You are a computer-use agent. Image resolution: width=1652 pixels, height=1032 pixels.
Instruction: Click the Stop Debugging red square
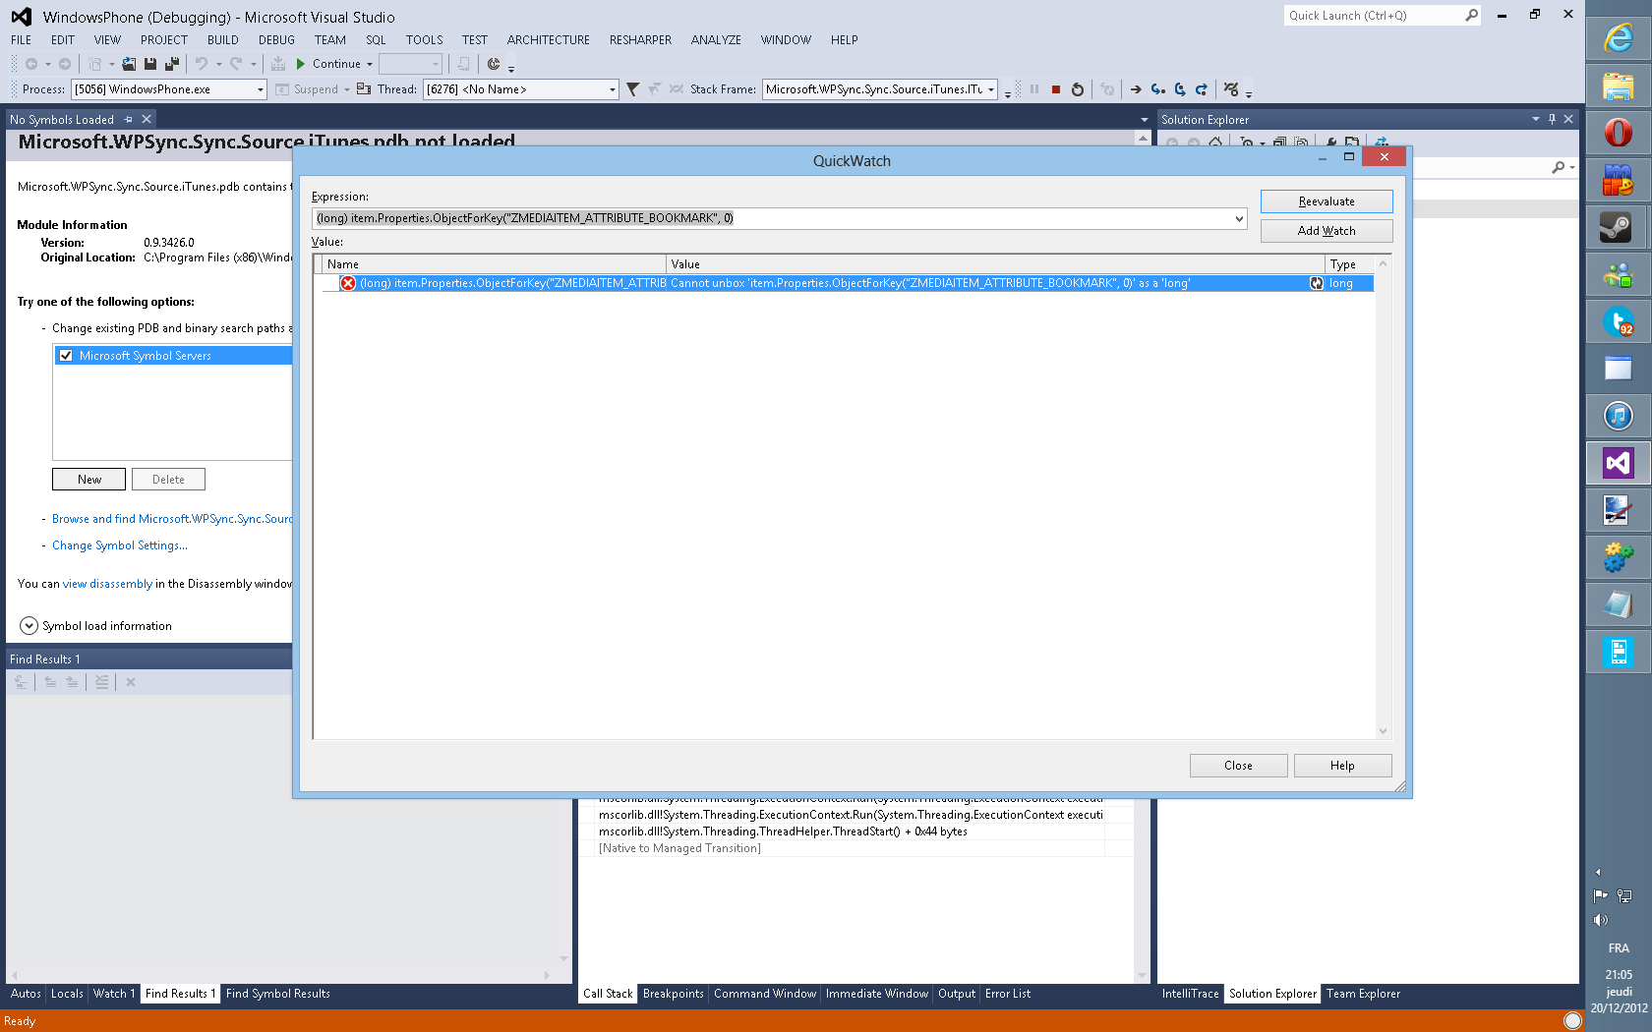tap(1056, 89)
